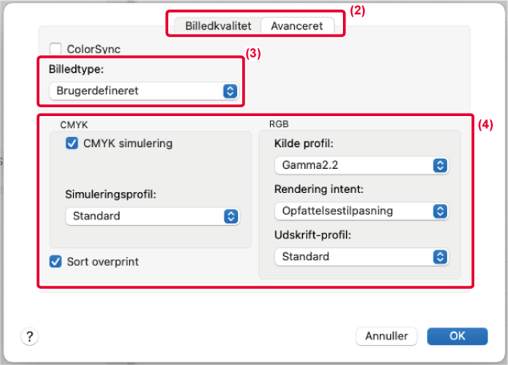Click the blue arrows beside Gamma2.2

tap(439, 166)
